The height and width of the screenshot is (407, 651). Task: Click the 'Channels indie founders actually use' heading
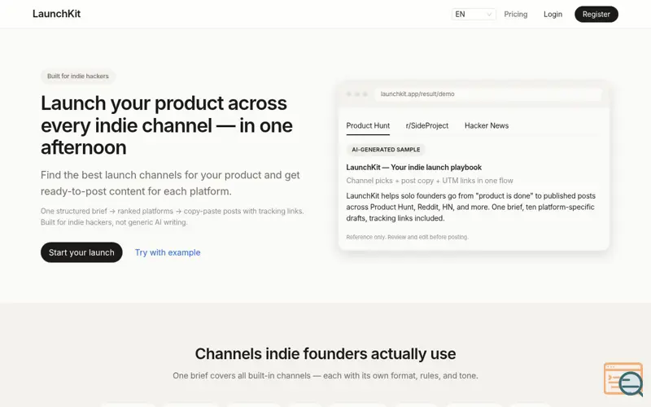325,354
